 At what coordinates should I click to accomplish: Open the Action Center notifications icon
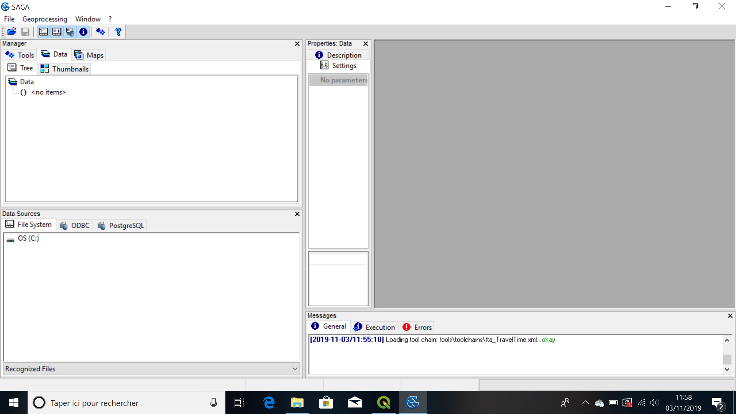(x=718, y=403)
